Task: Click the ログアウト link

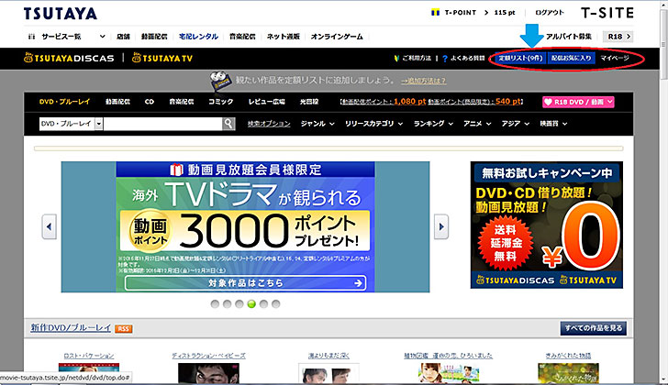Action: 550,13
